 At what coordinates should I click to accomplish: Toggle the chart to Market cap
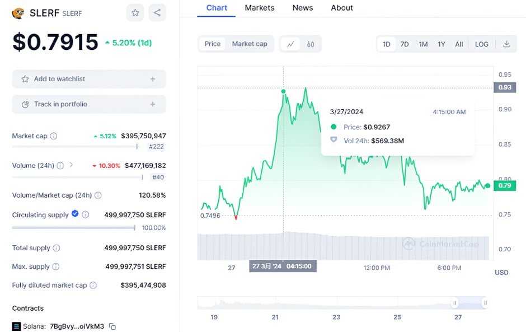tap(250, 44)
